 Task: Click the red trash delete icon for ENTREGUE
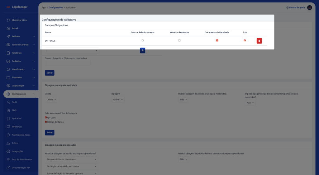tap(259, 41)
